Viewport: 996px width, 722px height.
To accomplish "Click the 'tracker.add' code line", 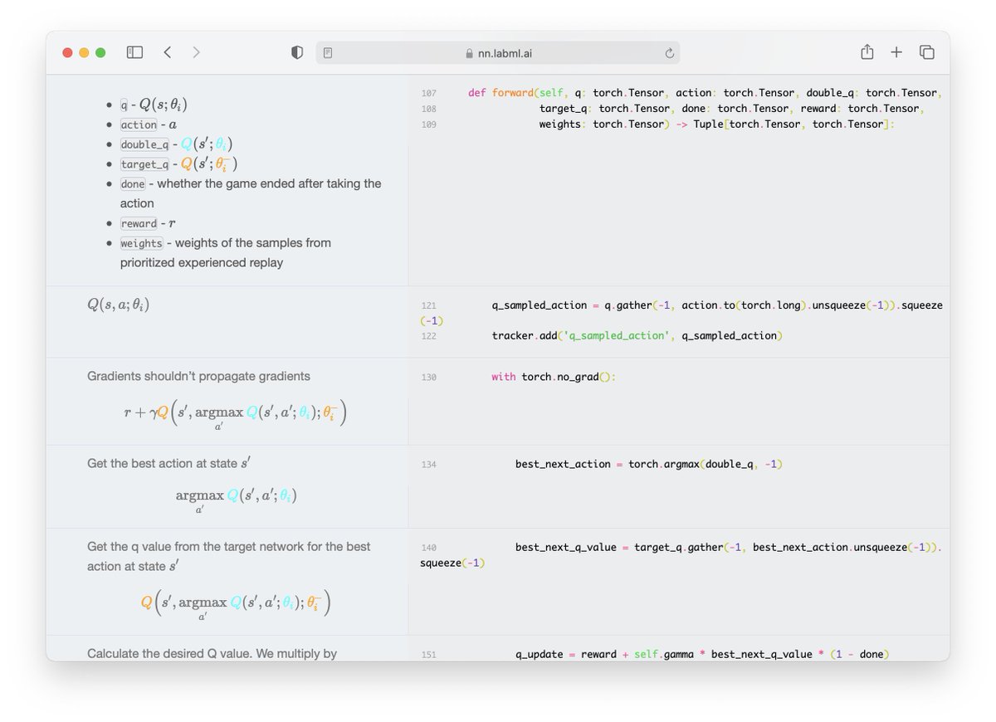I will point(637,336).
